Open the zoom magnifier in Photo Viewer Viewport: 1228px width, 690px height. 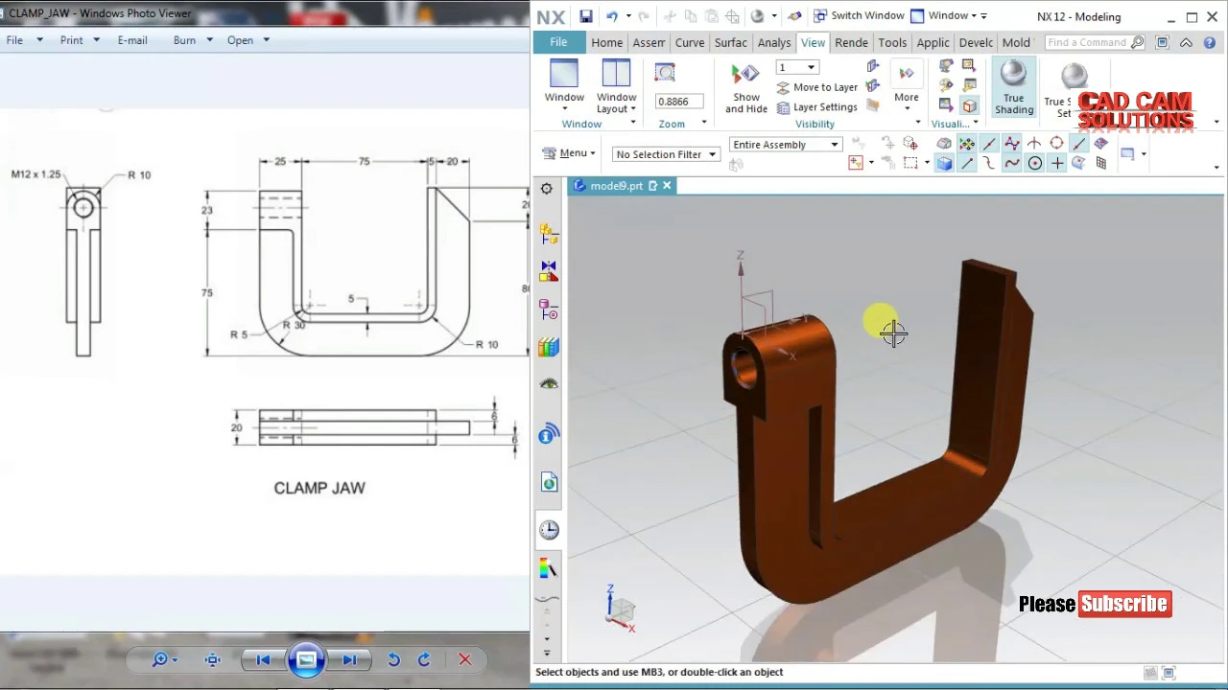click(163, 659)
